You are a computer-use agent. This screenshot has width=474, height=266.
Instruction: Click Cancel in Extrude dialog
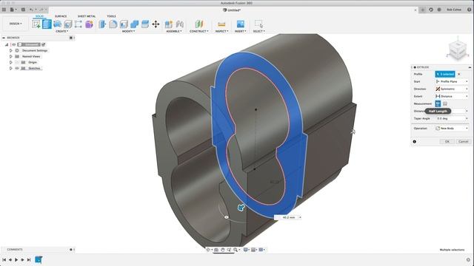coord(463,141)
